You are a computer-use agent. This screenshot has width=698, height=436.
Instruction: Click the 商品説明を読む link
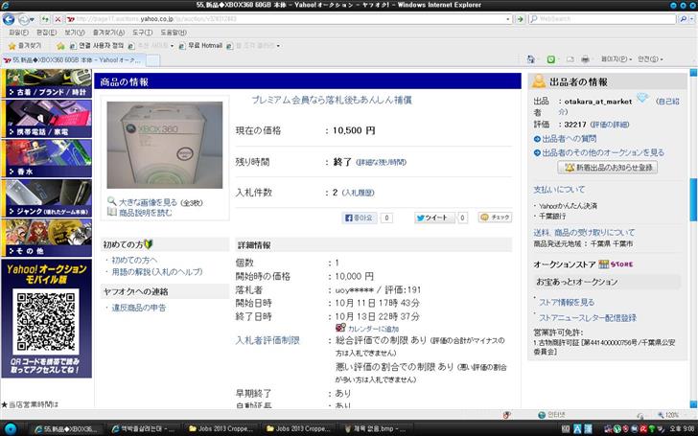coord(145,213)
